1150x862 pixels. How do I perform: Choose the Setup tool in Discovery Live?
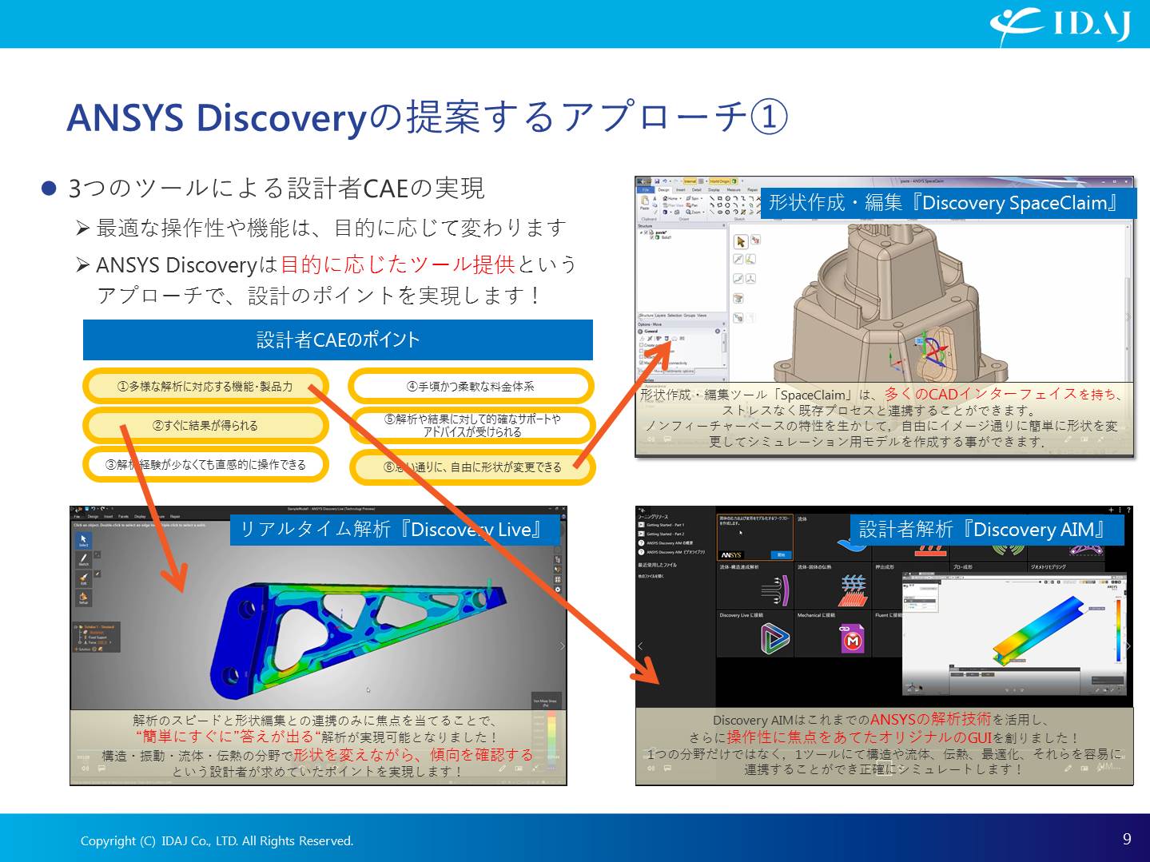pyautogui.click(x=83, y=597)
